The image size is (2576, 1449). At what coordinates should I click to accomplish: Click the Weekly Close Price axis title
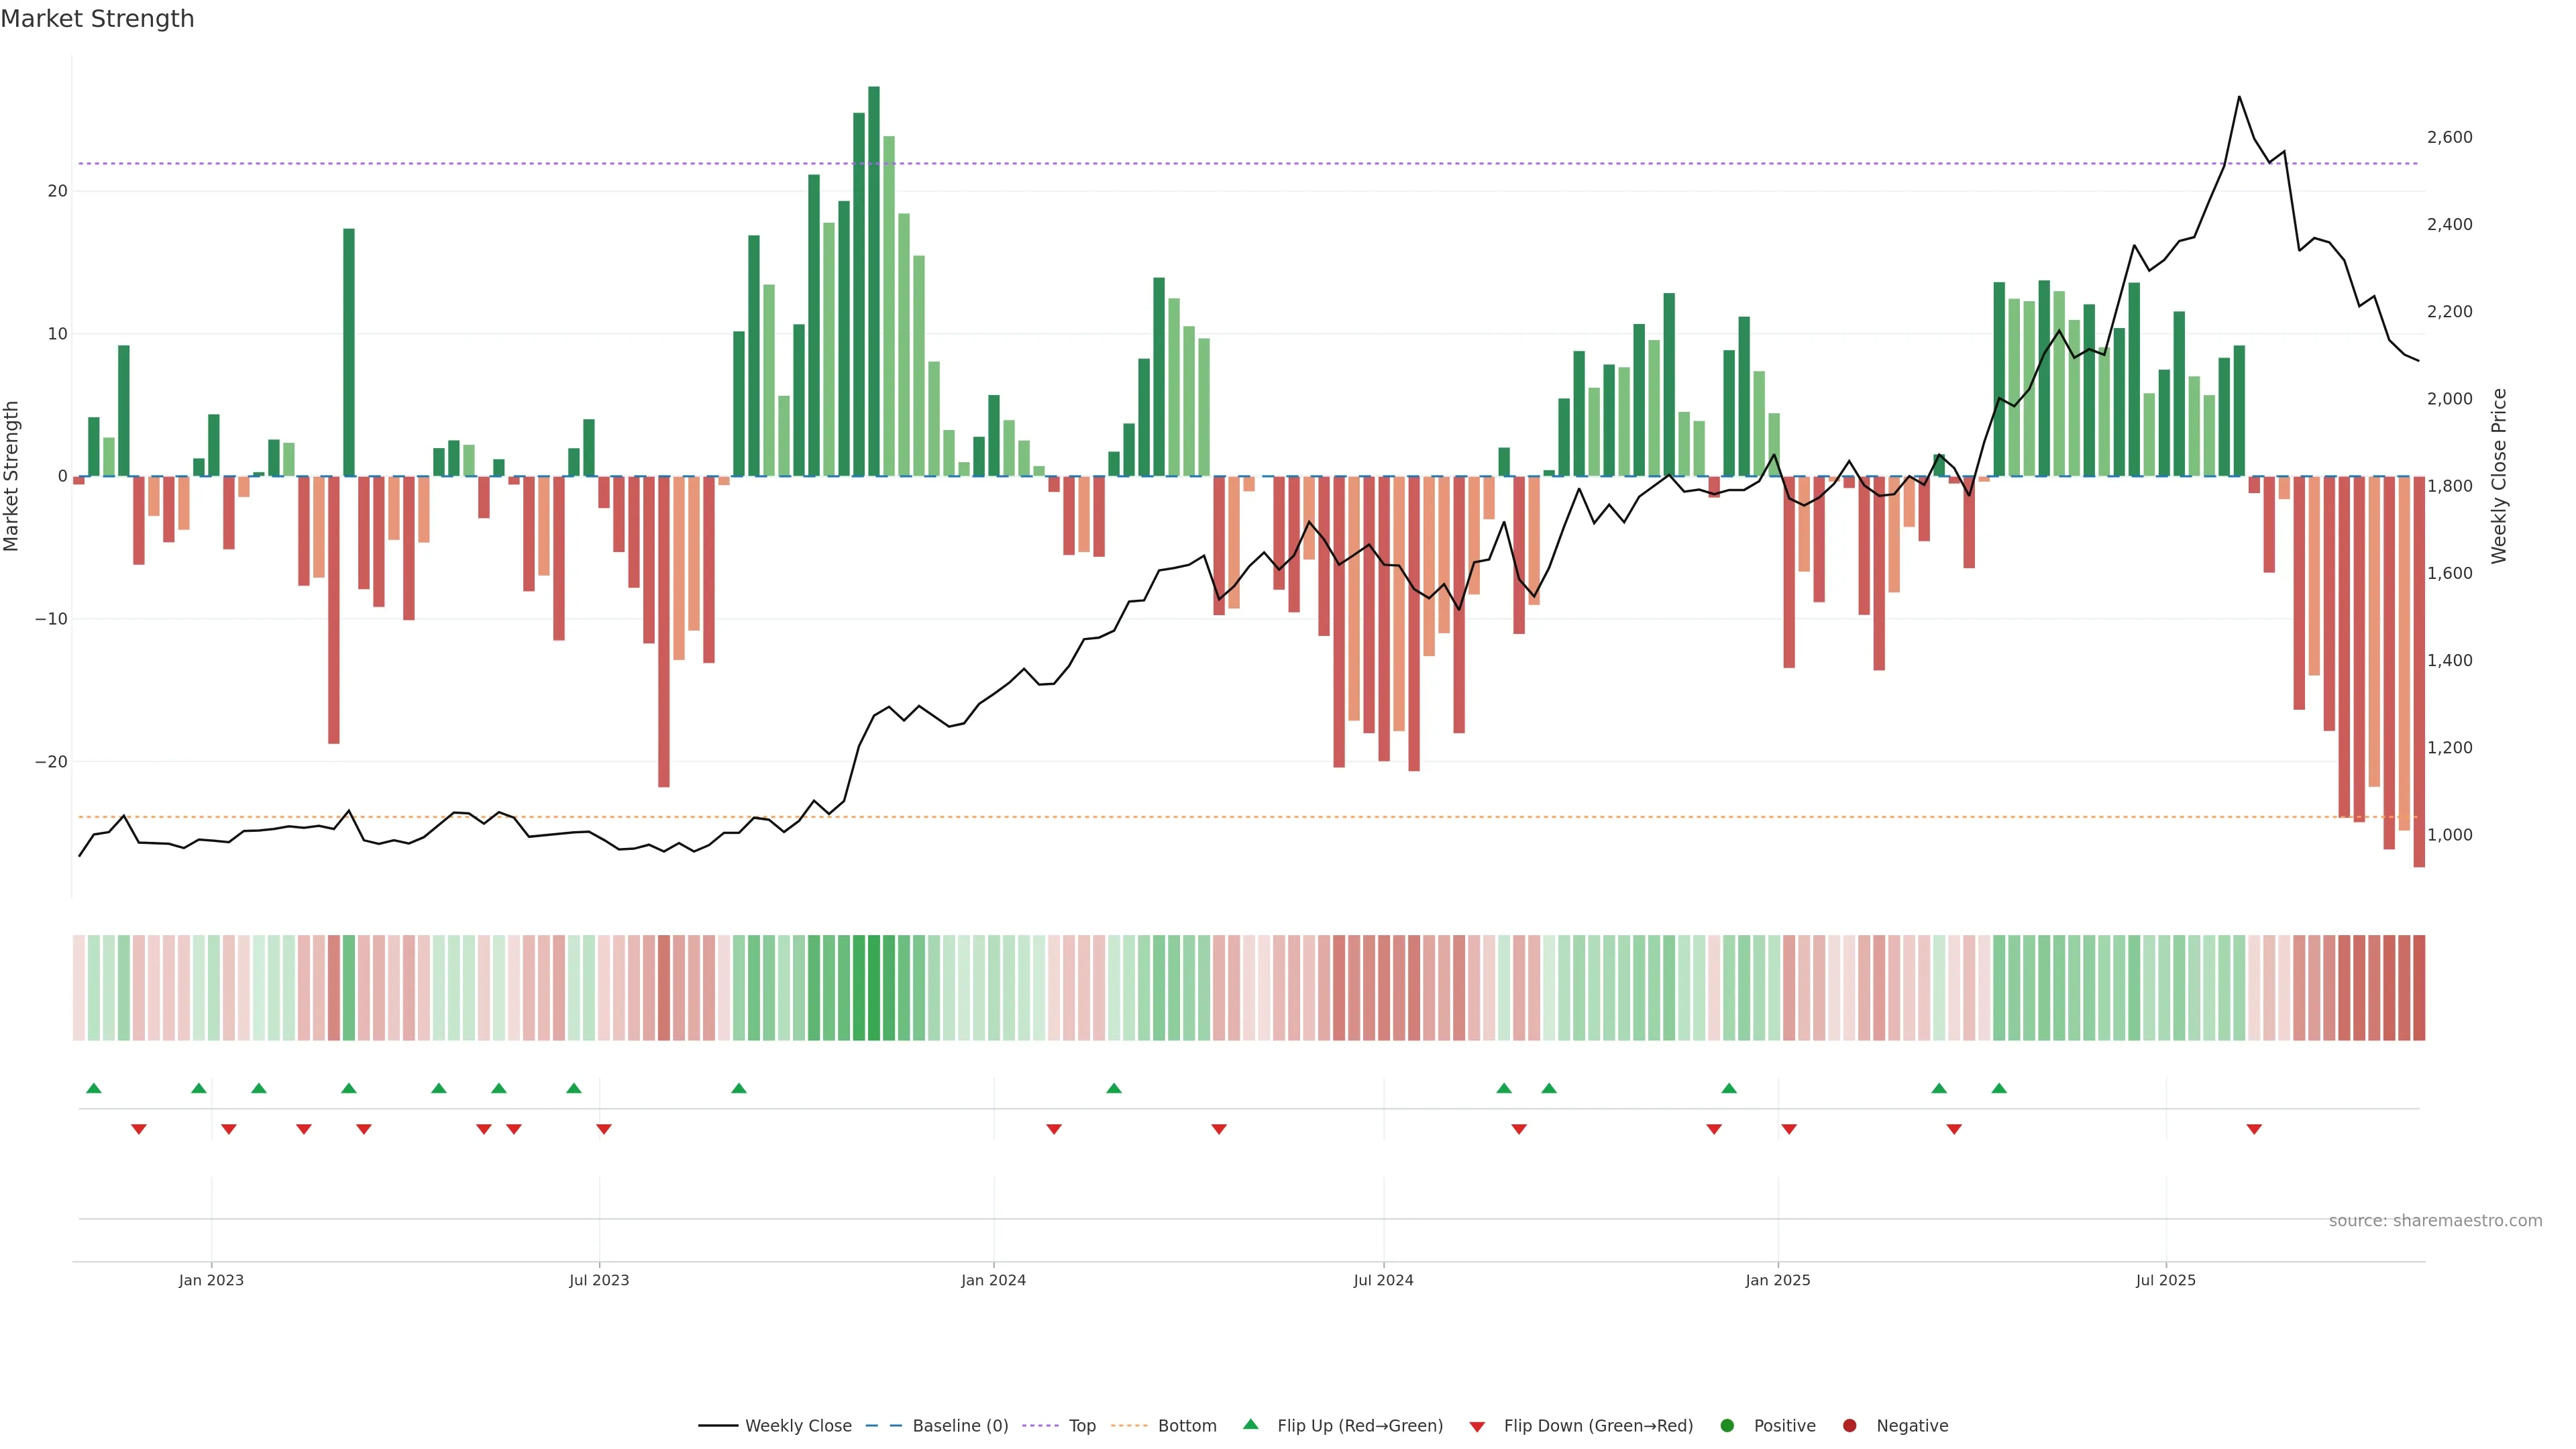point(2499,476)
